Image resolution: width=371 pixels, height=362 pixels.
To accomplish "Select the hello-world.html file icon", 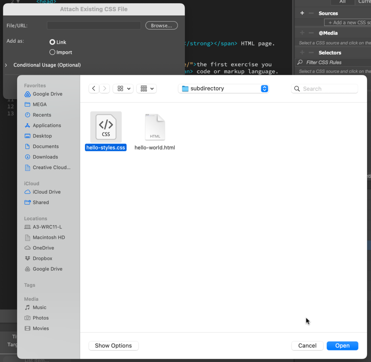I will tap(155, 127).
